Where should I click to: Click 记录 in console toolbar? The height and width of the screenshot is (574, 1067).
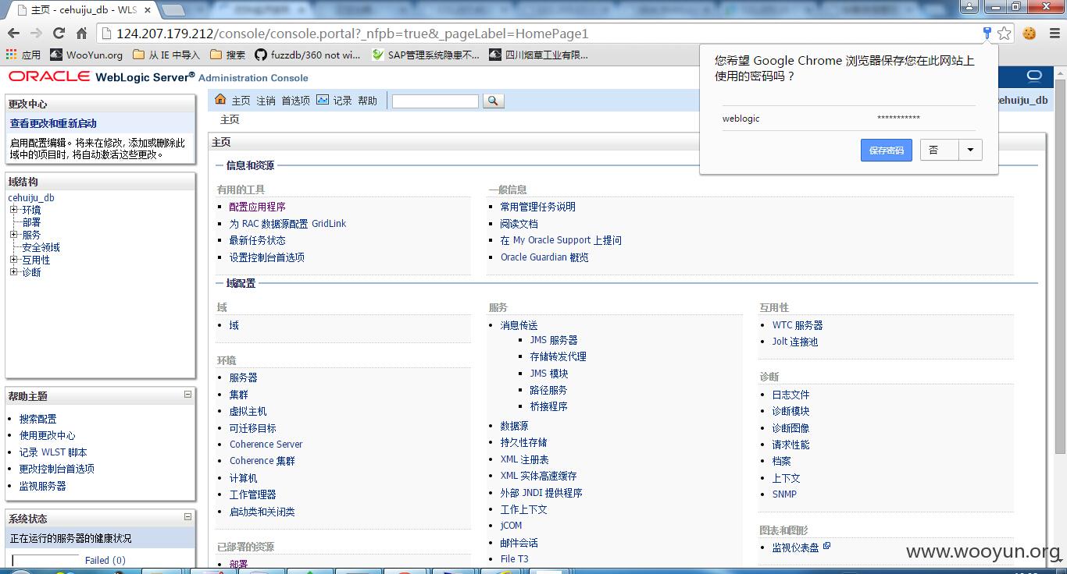pos(342,101)
